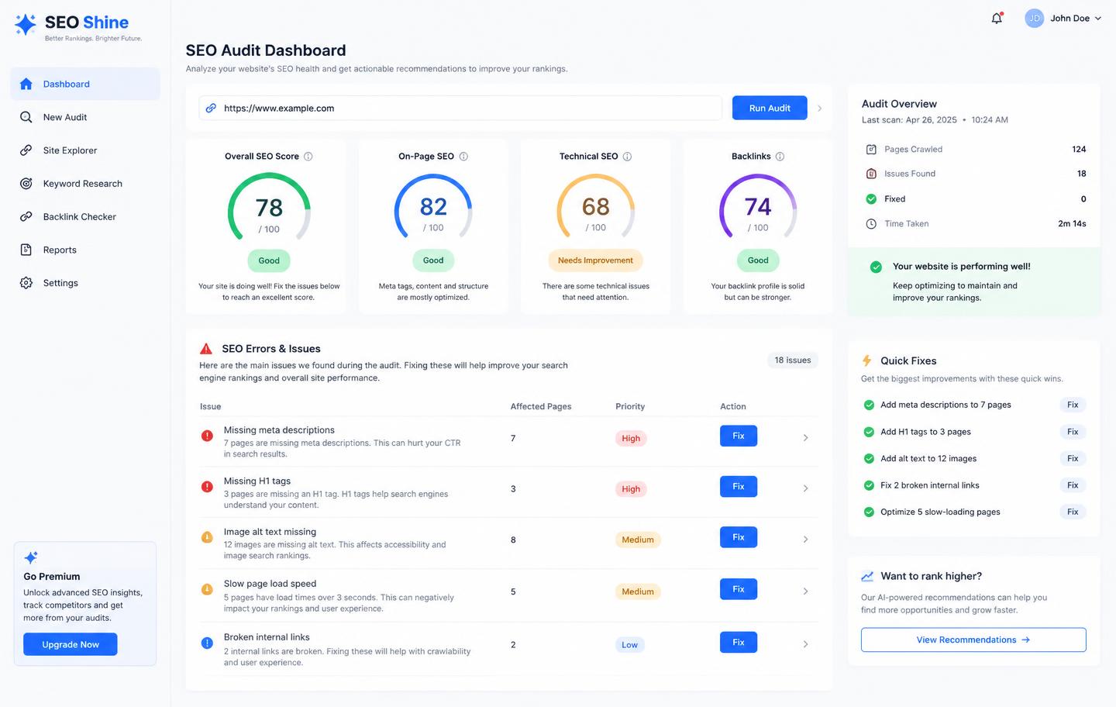Expand the Missing meta descriptions row chevron
This screenshot has height=707, width=1116.
click(805, 438)
